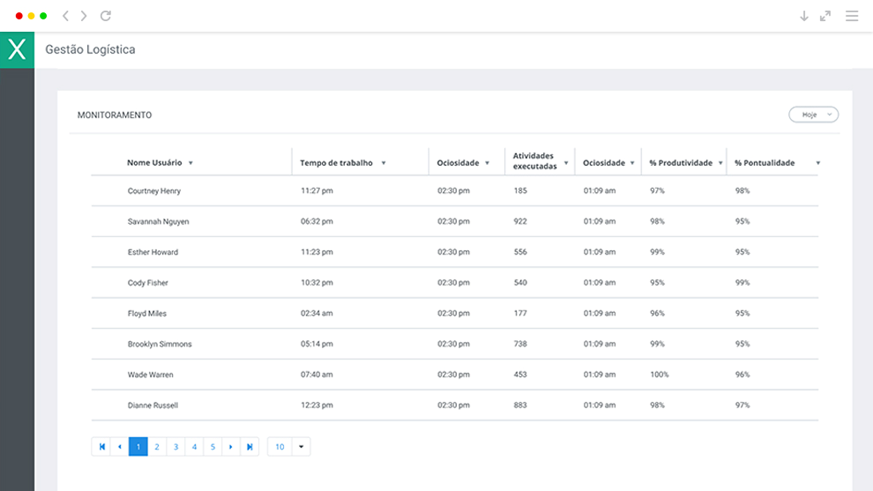Click Cody Fisher's 99% punctuality value
Image resolution: width=873 pixels, height=491 pixels.
tap(743, 283)
